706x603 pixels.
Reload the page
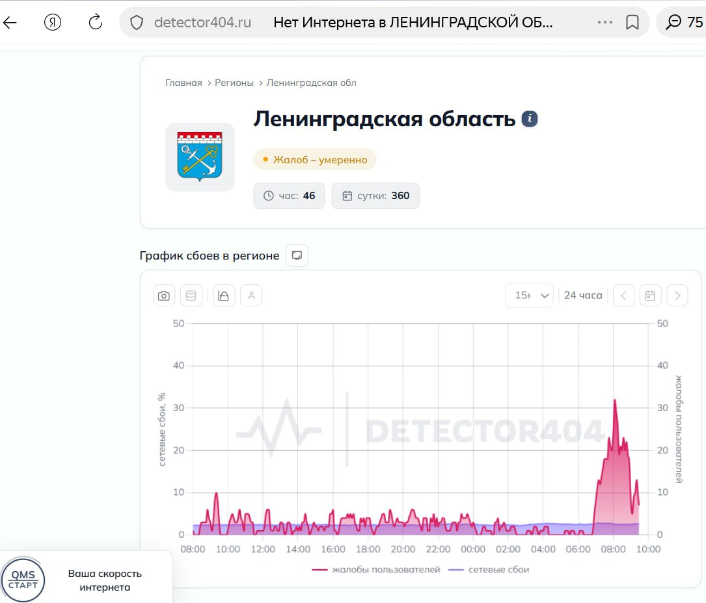pyautogui.click(x=96, y=23)
